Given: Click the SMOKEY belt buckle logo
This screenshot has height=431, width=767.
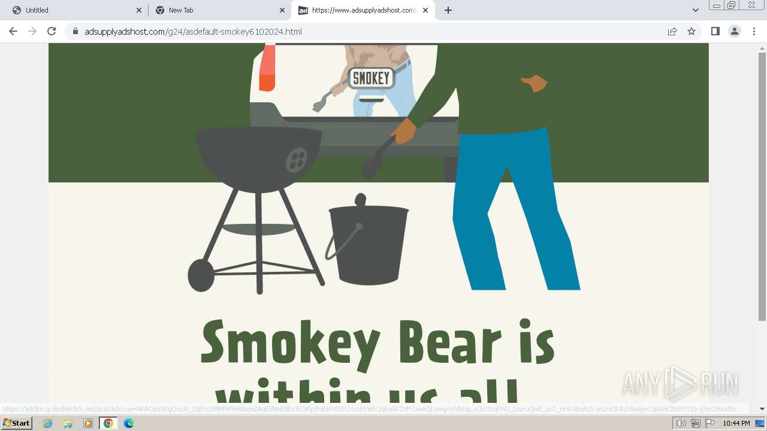Looking at the screenshot, I should tap(372, 78).
